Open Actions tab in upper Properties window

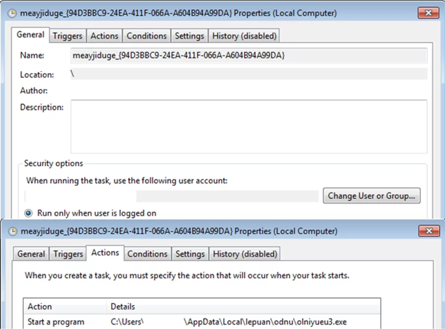click(105, 36)
